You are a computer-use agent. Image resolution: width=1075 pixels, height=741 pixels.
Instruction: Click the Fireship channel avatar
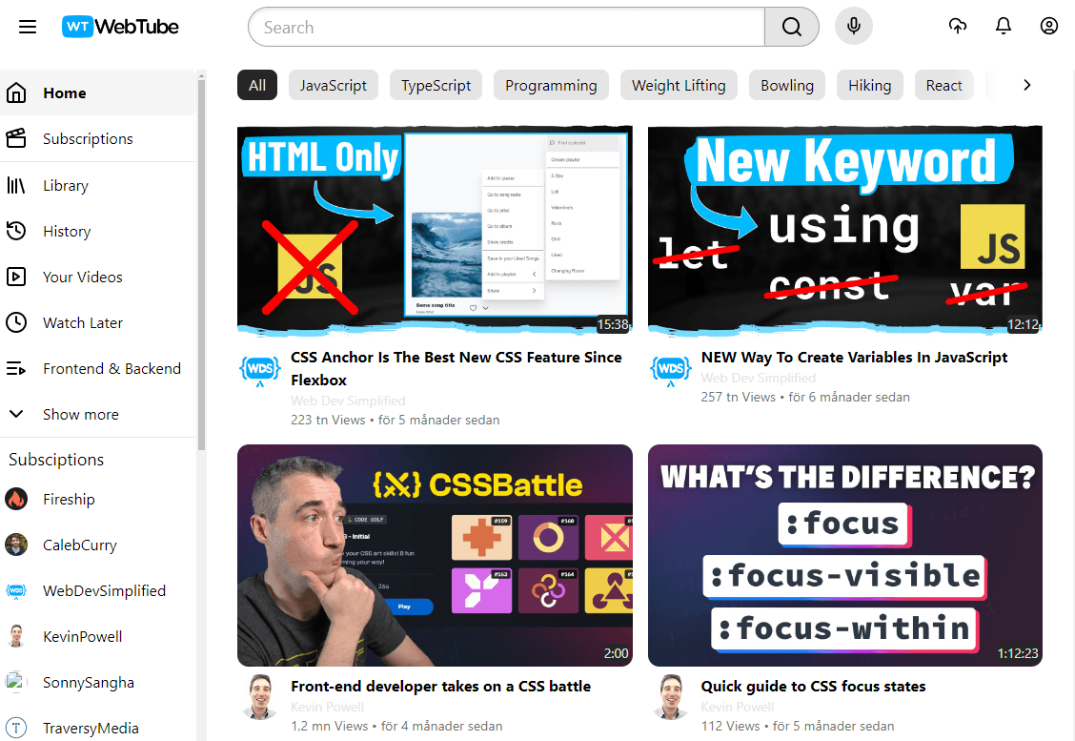16,499
